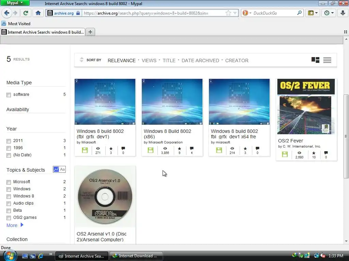The image size is (349, 261).
Task: Click into the DuckDuckGo search field
Action: tap(274, 13)
